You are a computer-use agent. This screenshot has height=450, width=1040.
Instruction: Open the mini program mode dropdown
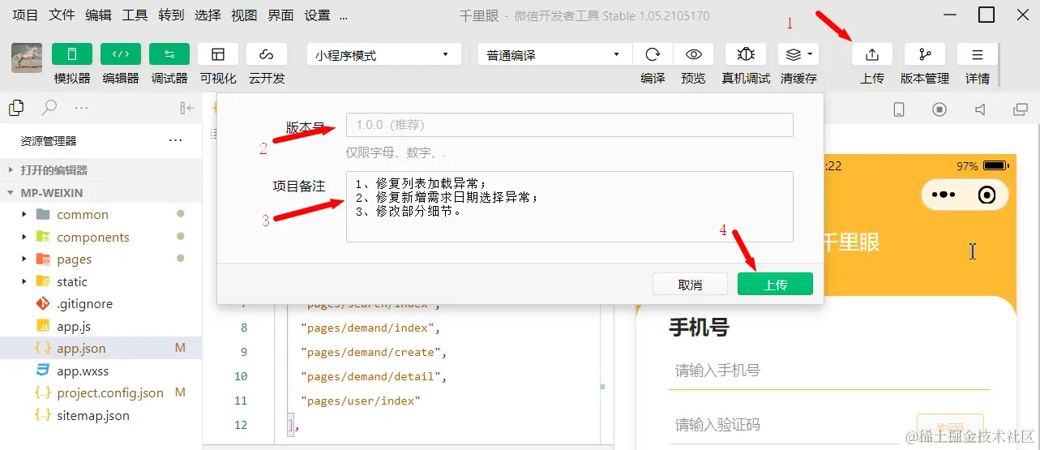coord(383,54)
